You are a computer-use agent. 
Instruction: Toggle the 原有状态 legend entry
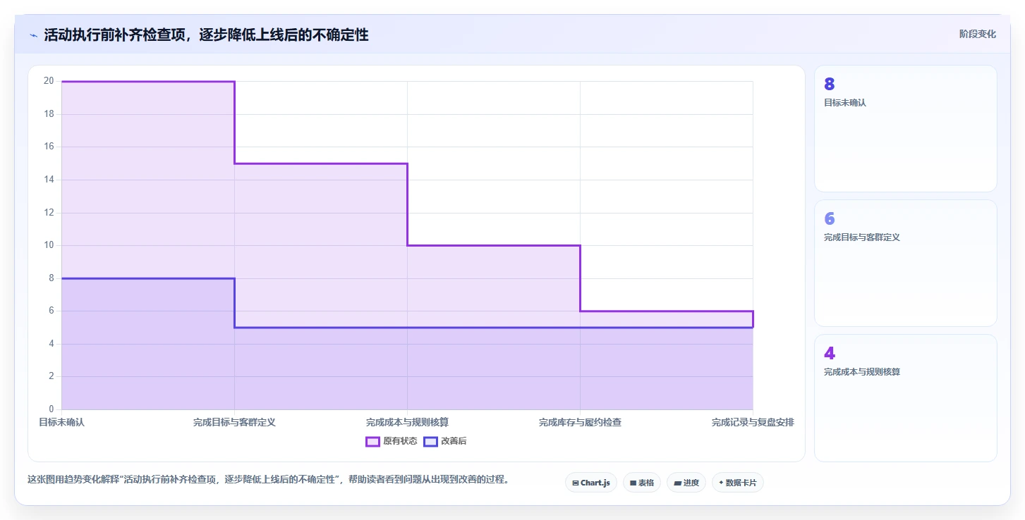(392, 441)
